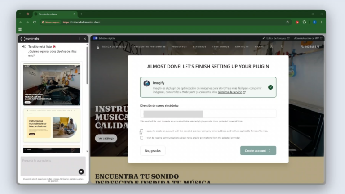Close the Nominalia assistant panel

click(85, 39)
